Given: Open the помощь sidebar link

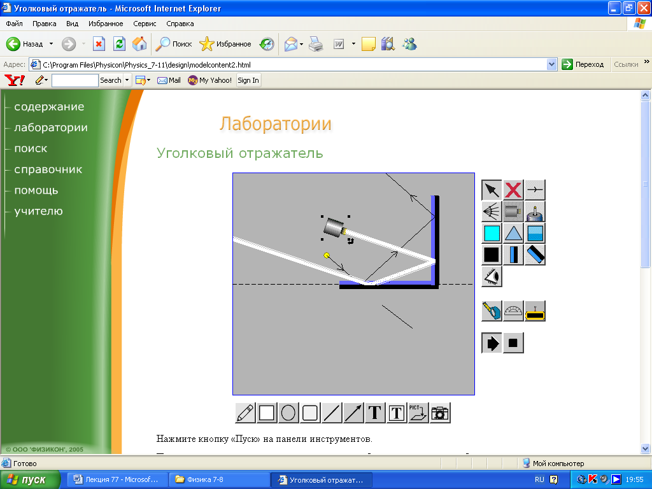Looking at the screenshot, I should [x=36, y=190].
